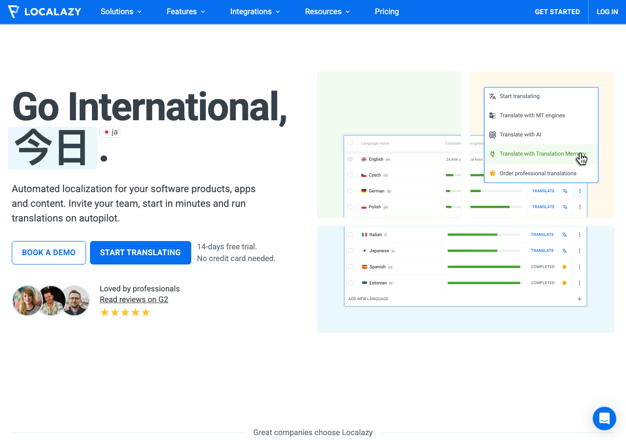Open the Pricing page

[387, 12]
